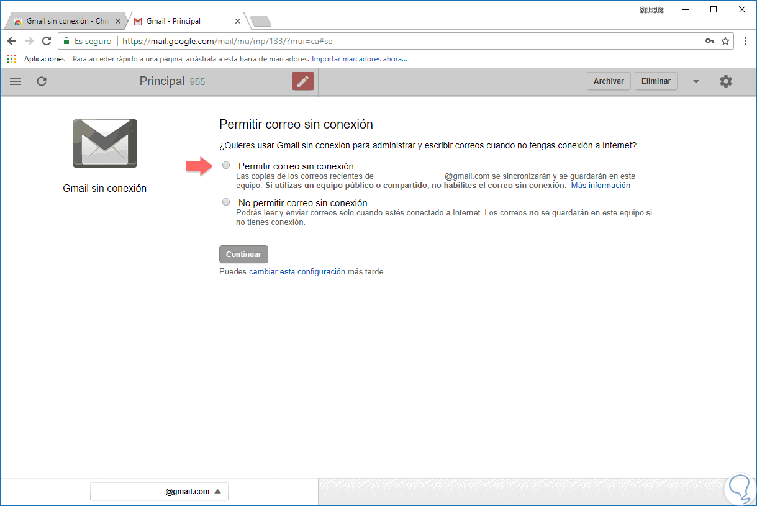The image size is (757, 506).
Task: Close the Gmail - Principal tab
Action: pyautogui.click(x=238, y=21)
